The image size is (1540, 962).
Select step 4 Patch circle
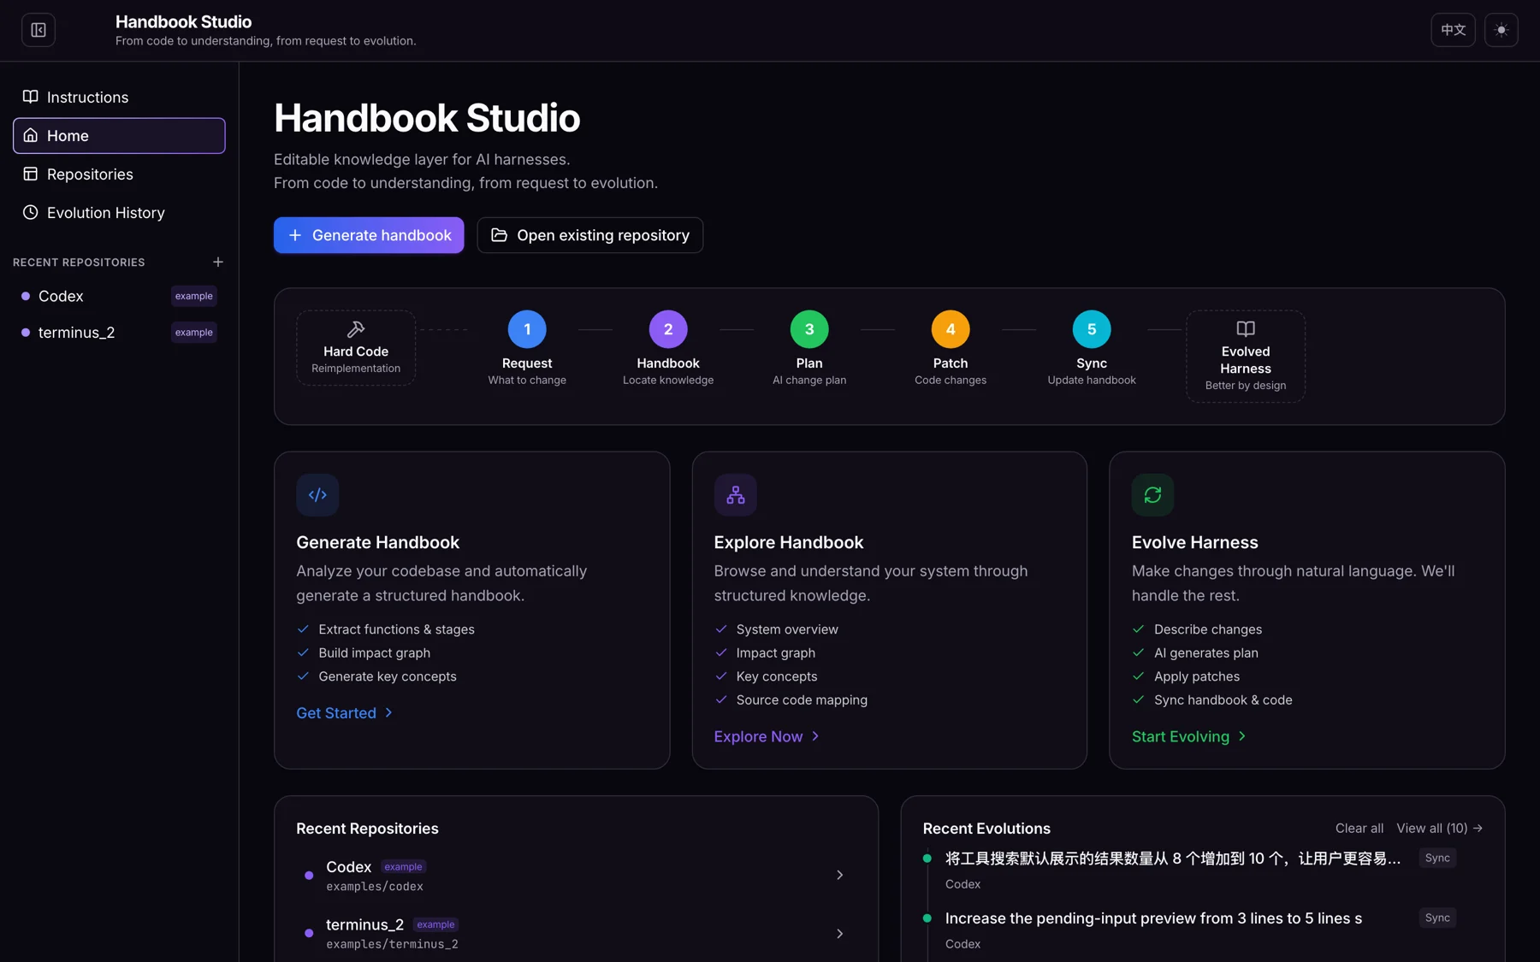coord(951,329)
